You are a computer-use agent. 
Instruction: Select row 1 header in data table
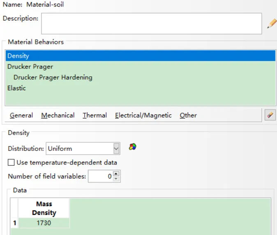14,223
